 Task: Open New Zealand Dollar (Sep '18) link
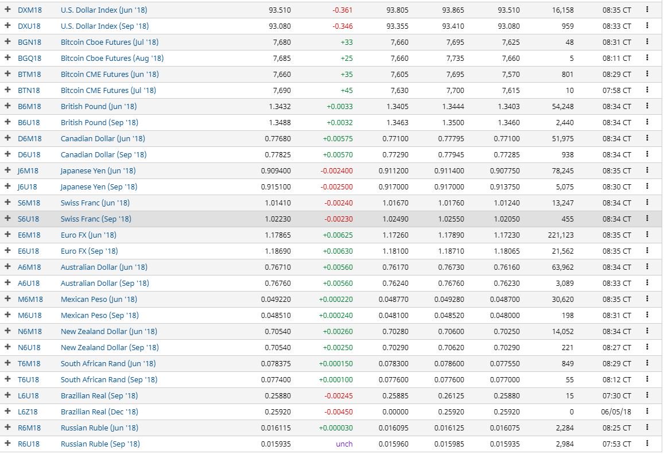pyautogui.click(x=110, y=348)
